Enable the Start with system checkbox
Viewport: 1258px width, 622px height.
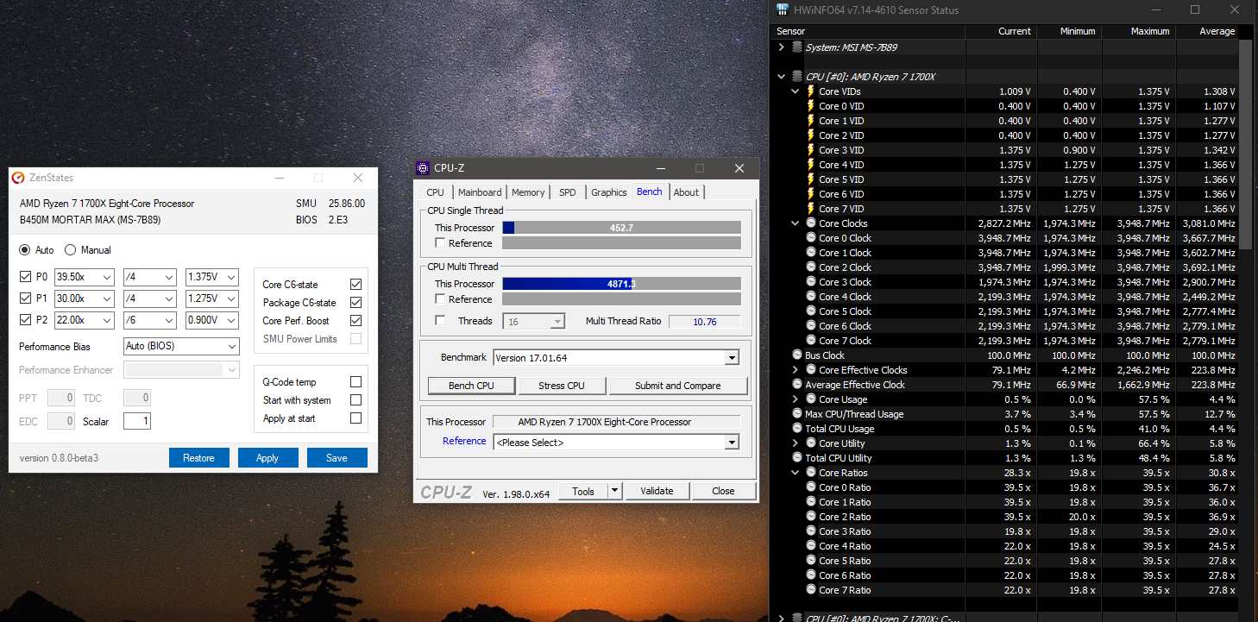coord(355,400)
